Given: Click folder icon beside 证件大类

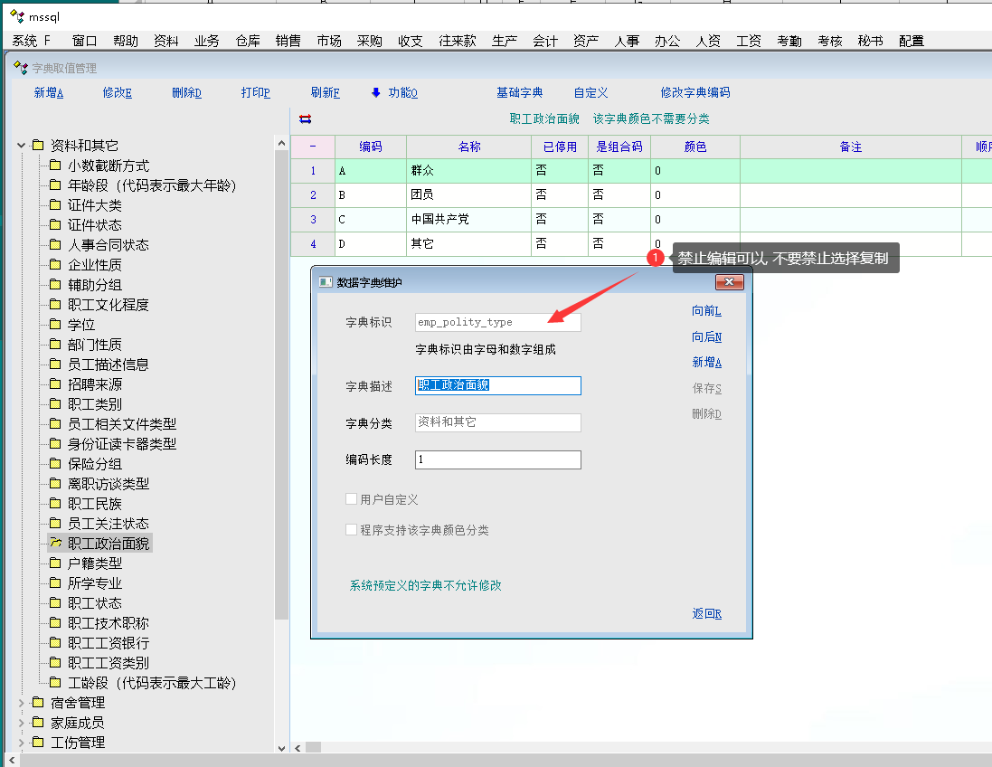Looking at the screenshot, I should (55, 205).
